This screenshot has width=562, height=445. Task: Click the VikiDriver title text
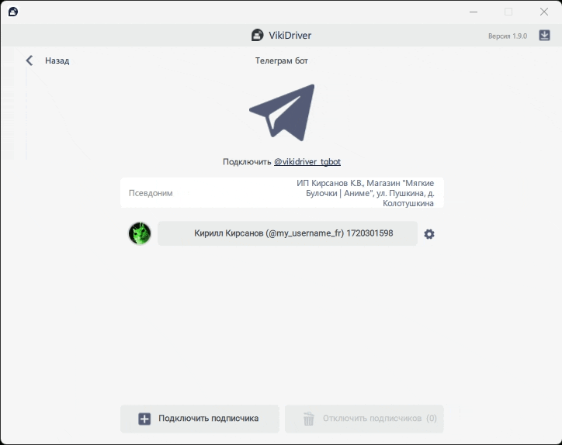pyautogui.click(x=290, y=36)
